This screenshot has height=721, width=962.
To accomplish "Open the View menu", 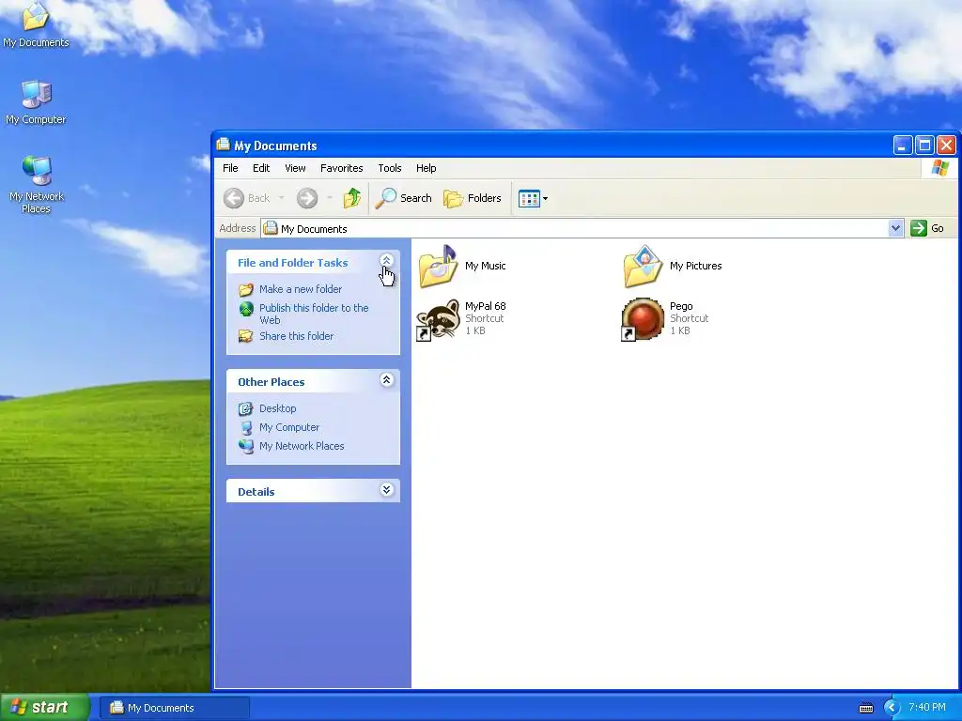I will pyautogui.click(x=295, y=168).
